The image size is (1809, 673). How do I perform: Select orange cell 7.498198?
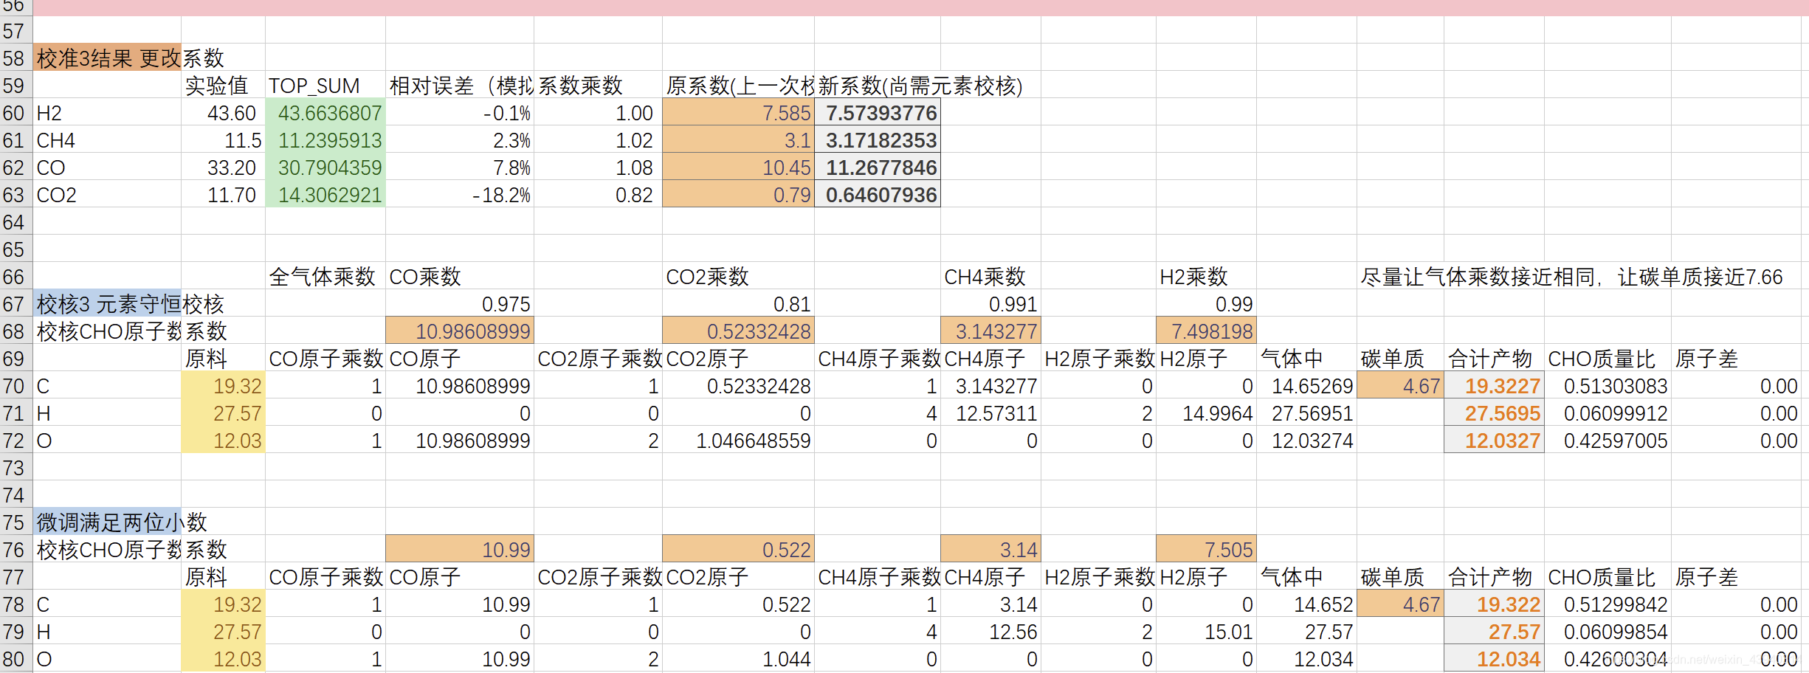click(1206, 331)
